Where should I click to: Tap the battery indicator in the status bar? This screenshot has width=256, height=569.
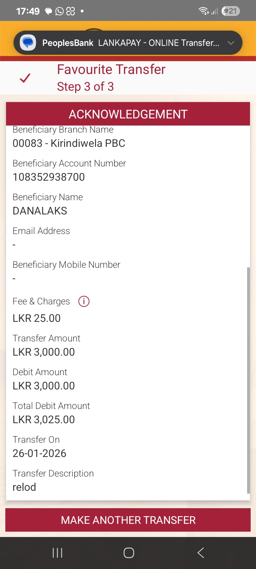[x=231, y=11]
